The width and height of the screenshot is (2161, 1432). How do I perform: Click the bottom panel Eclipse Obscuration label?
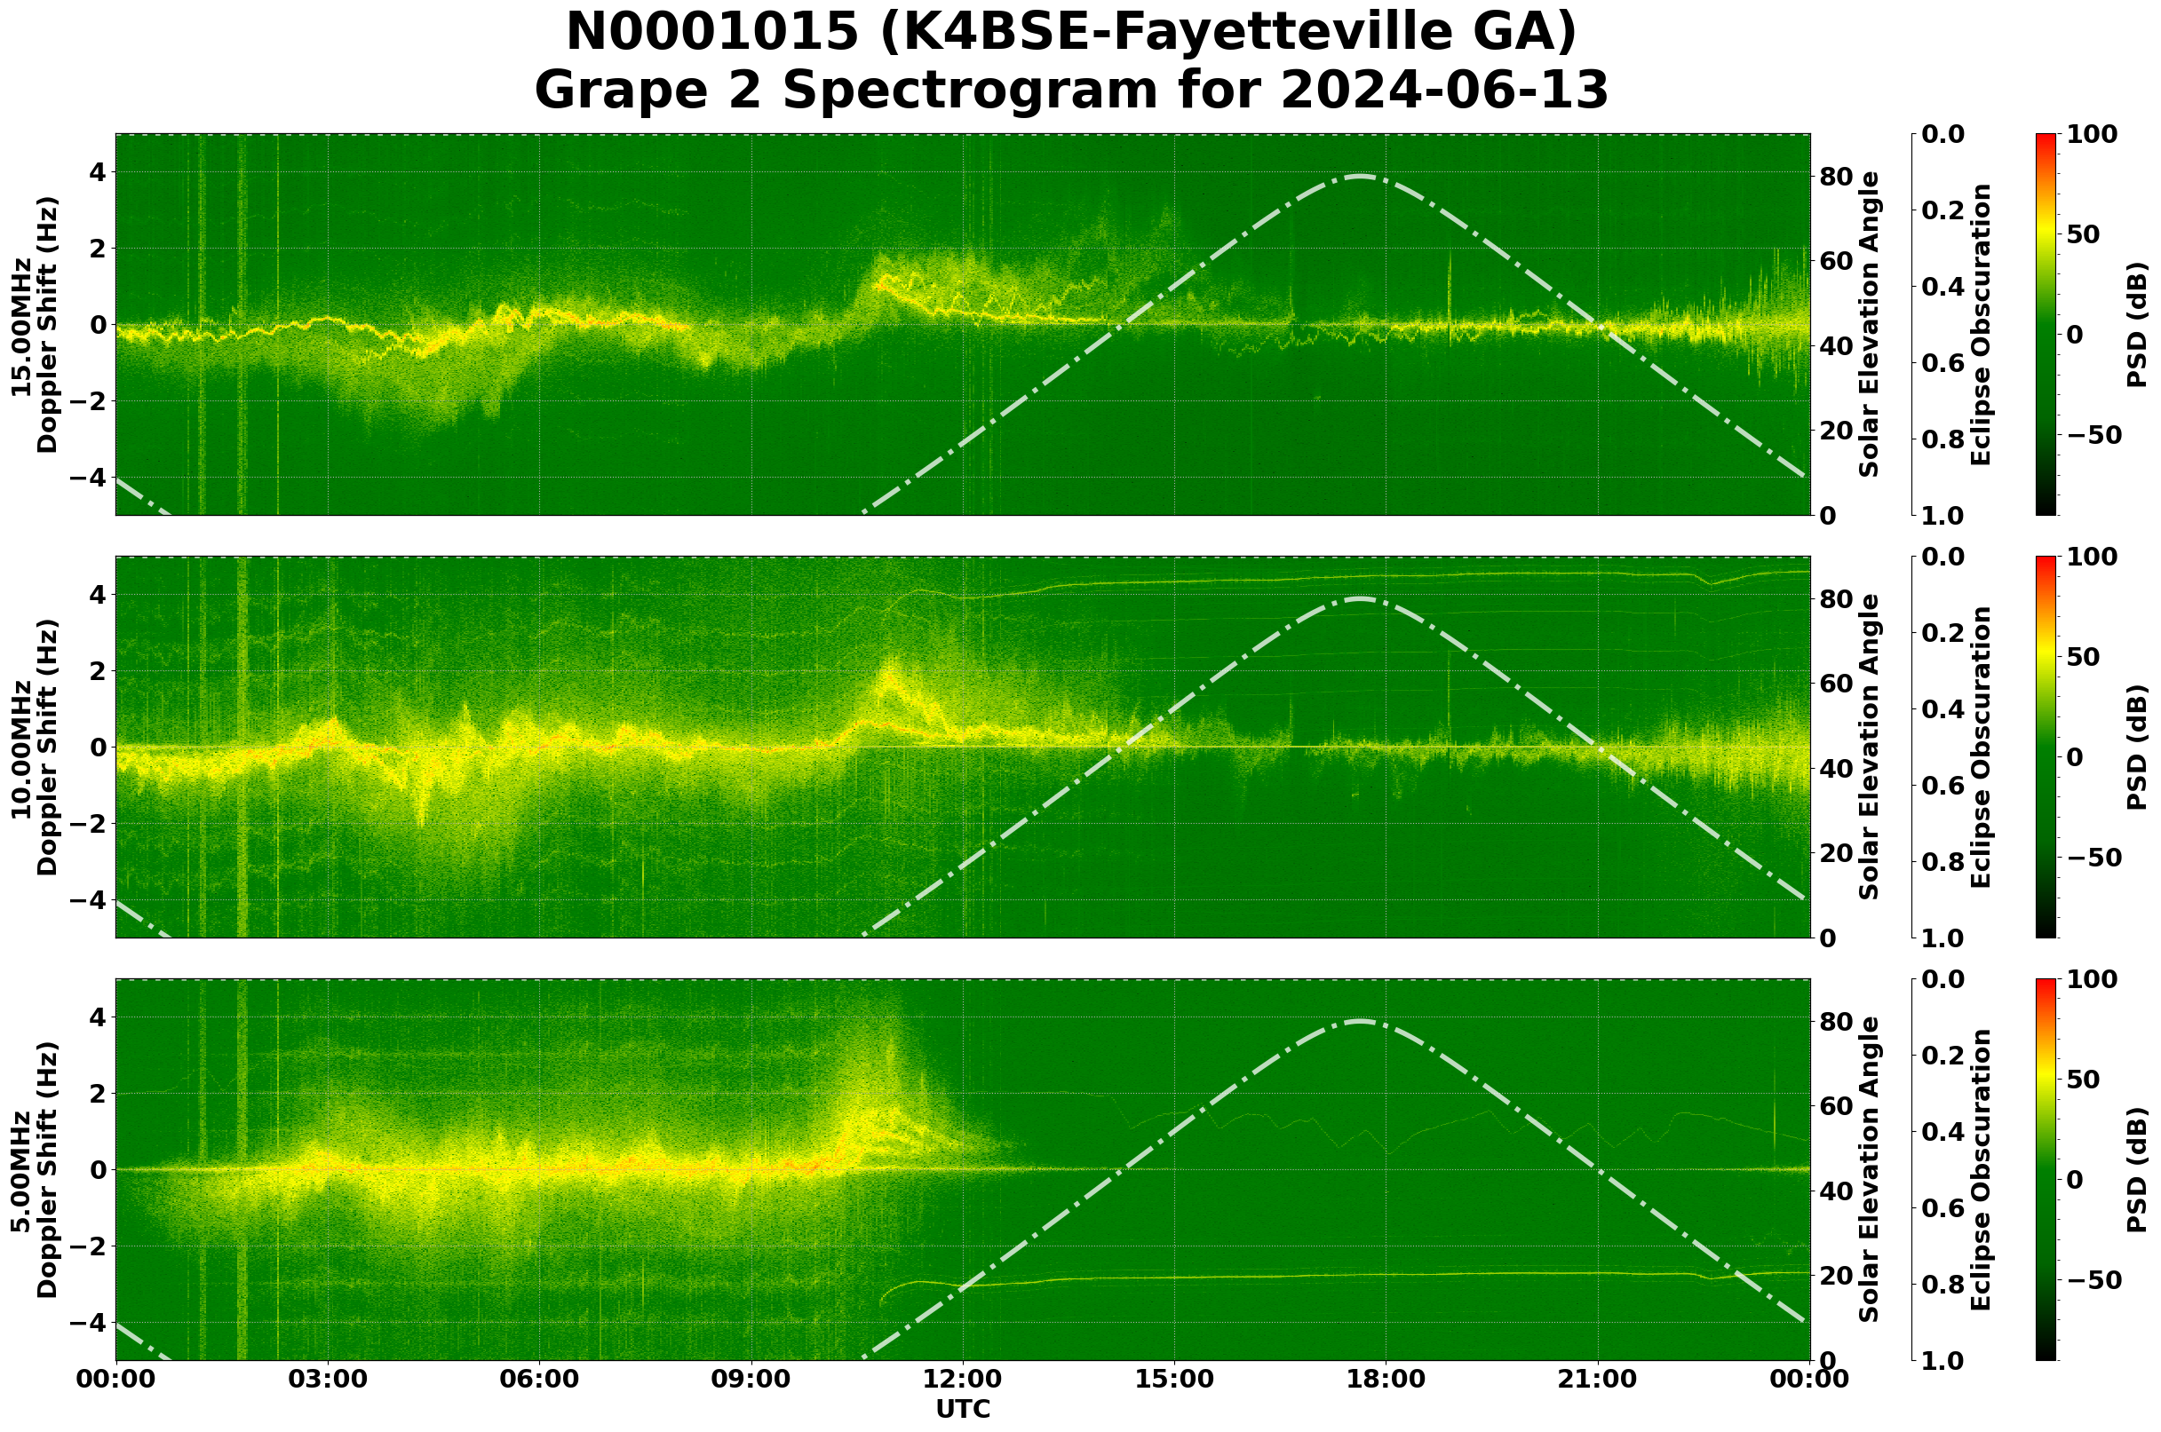pyautogui.click(x=1980, y=1170)
